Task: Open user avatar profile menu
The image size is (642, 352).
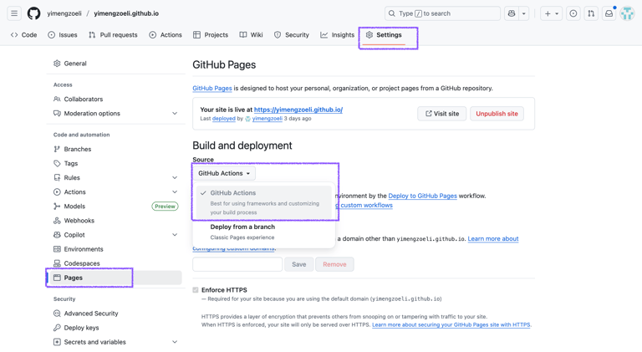Action: [x=628, y=13]
